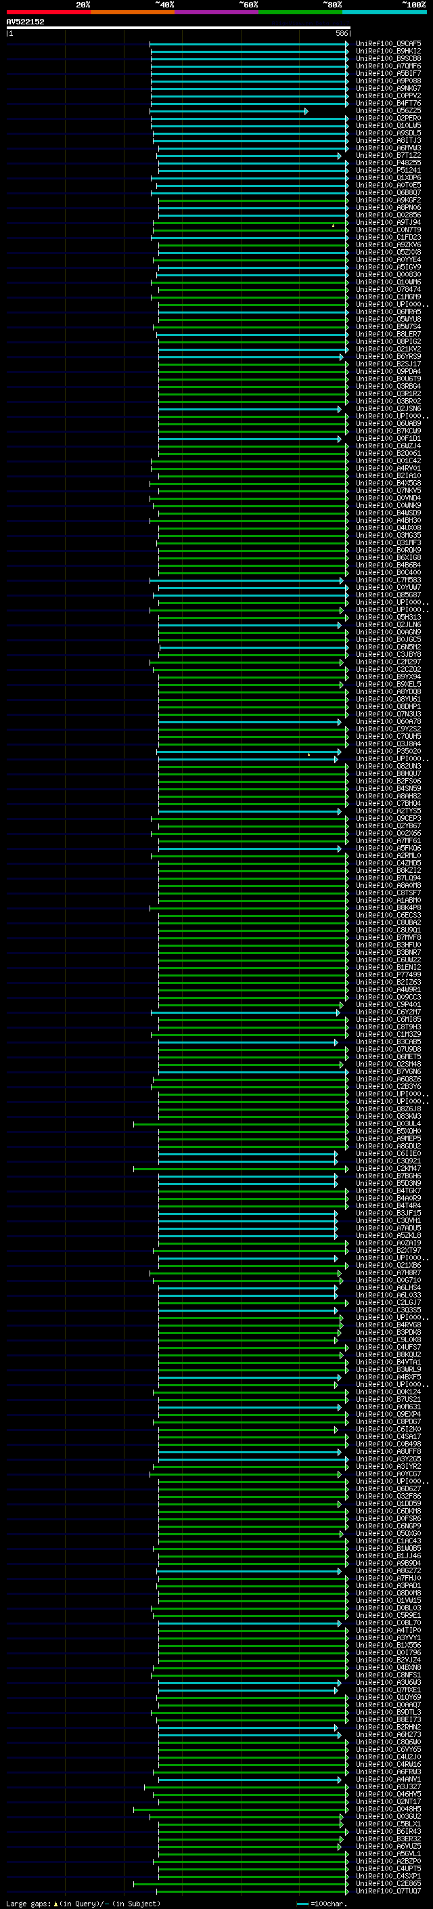Select hit label UniRef100_B7T1Z2
Image resolution: width=433 pixels, height=1909 pixels.
388,156
